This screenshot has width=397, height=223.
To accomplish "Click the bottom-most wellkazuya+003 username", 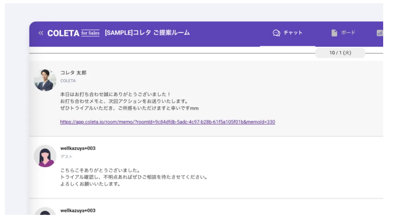I will tap(78, 211).
